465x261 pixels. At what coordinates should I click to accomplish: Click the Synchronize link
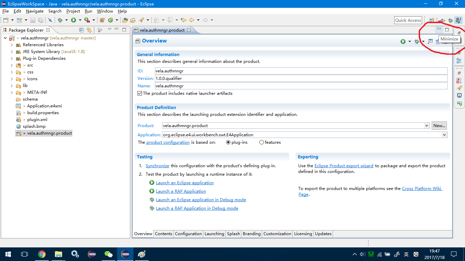pos(157,166)
